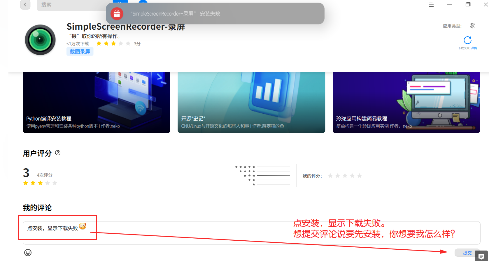
Task: Click the help icon beside 用户评分
Action: [x=58, y=153]
